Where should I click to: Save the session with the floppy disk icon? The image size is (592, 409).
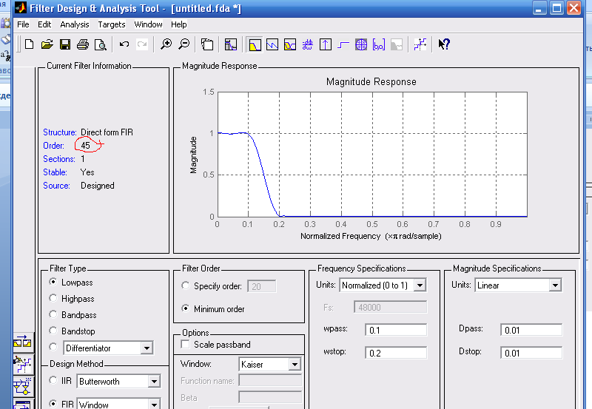coord(65,44)
